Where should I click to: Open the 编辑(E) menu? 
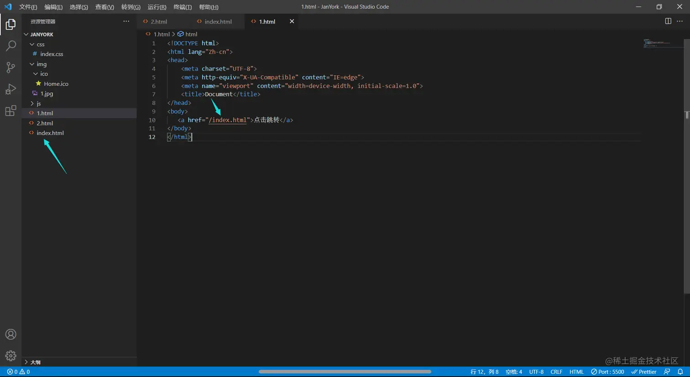[x=53, y=7]
